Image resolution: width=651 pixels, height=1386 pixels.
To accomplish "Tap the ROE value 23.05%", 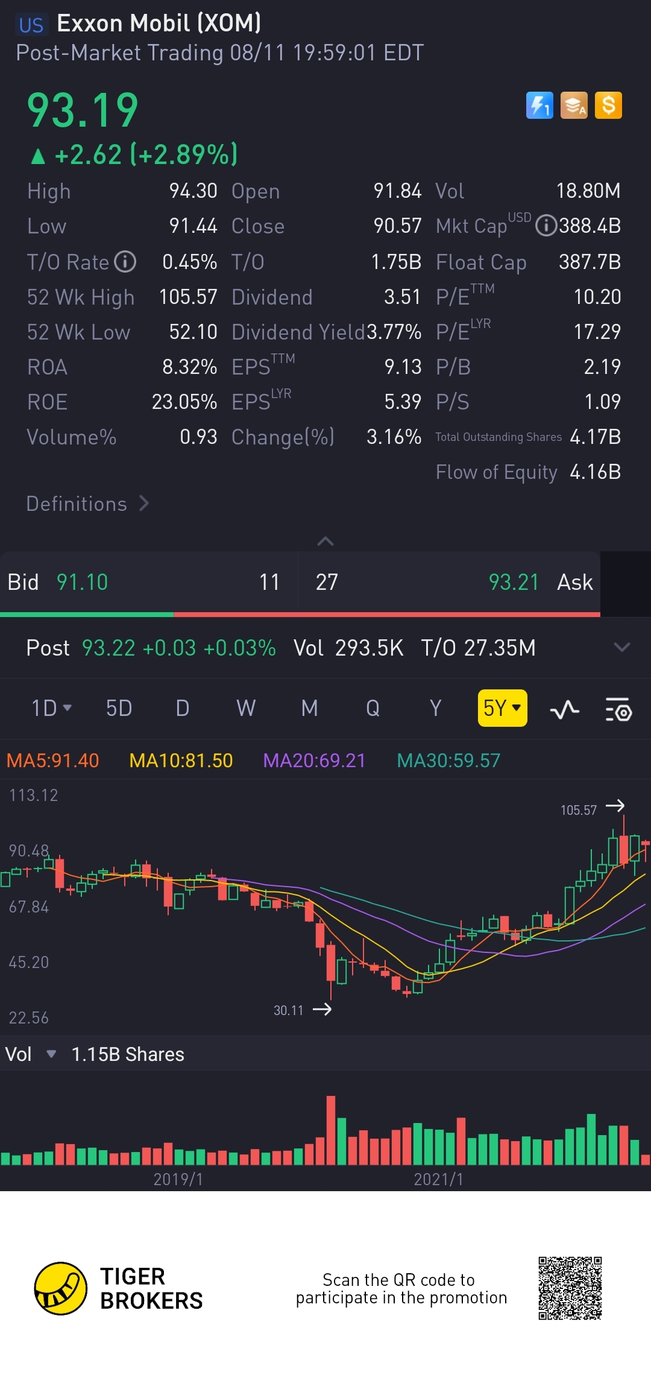I will [x=184, y=402].
